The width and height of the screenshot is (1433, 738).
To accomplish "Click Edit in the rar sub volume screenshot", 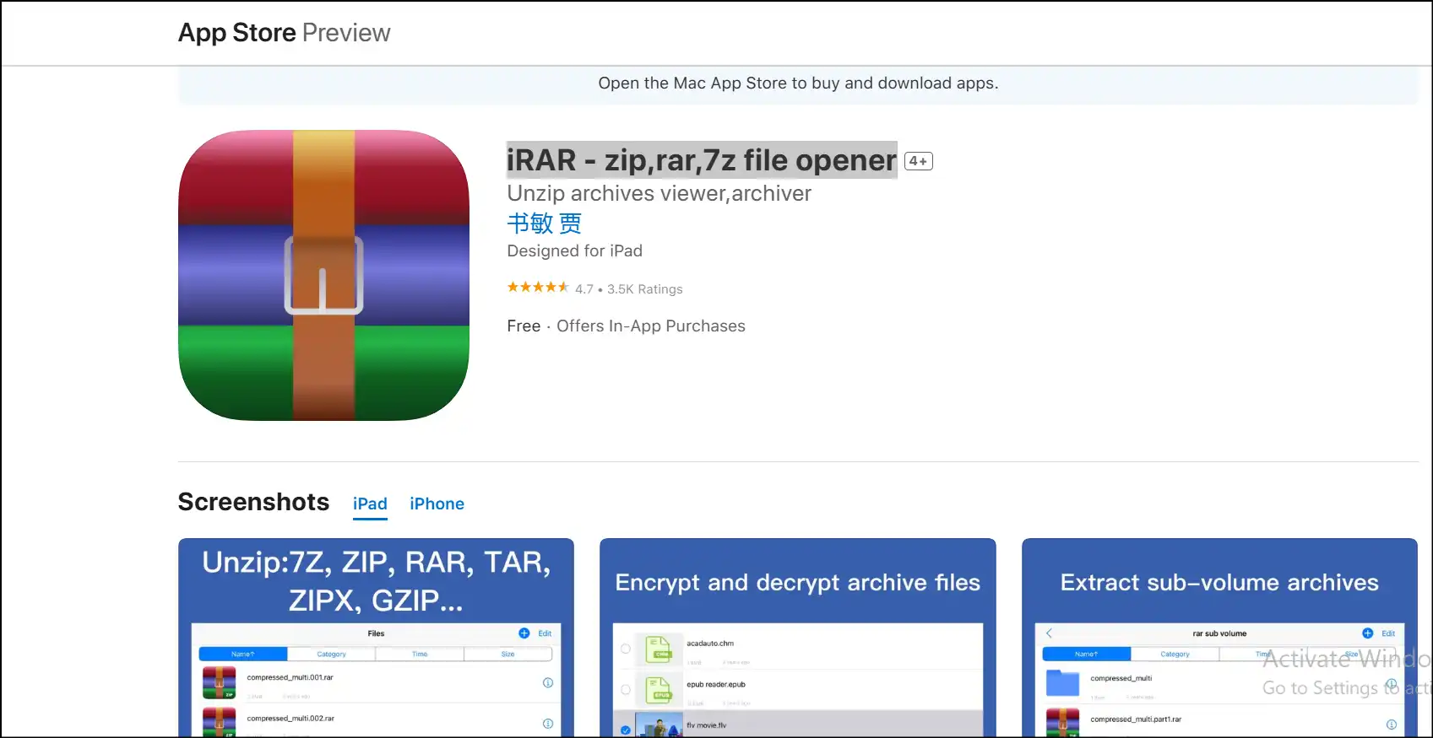I will pyautogui.click(x=1388, y=633).
